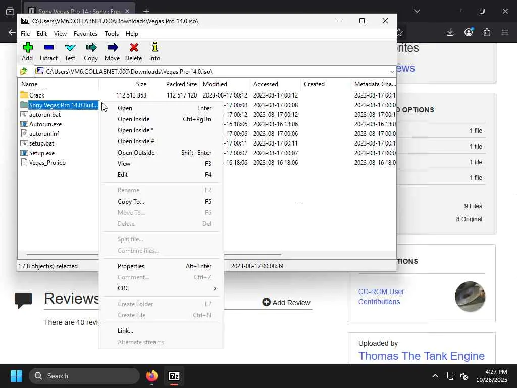Sort by Modified column header

[225, 84]
